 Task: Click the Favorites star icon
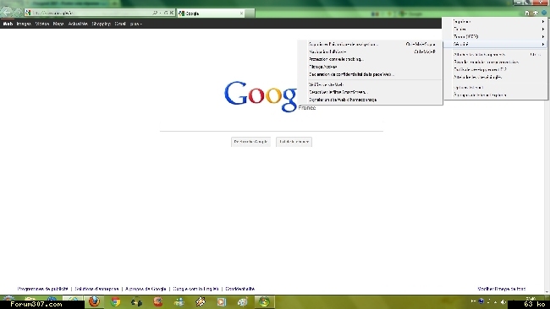(536, 13)
